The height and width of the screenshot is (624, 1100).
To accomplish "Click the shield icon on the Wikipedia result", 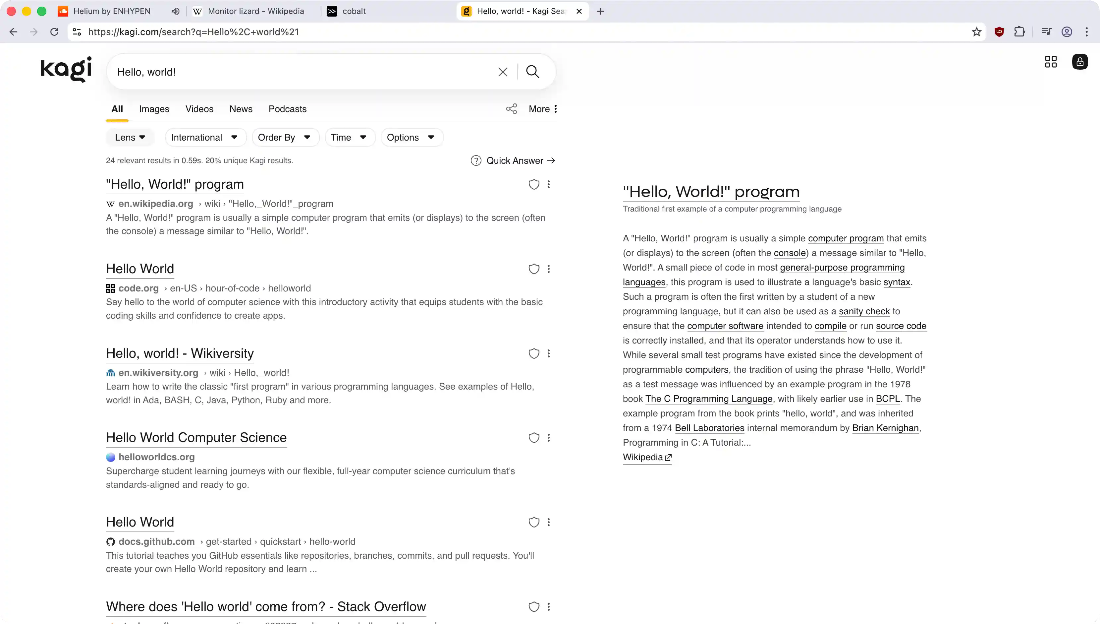I will point(533,184).
